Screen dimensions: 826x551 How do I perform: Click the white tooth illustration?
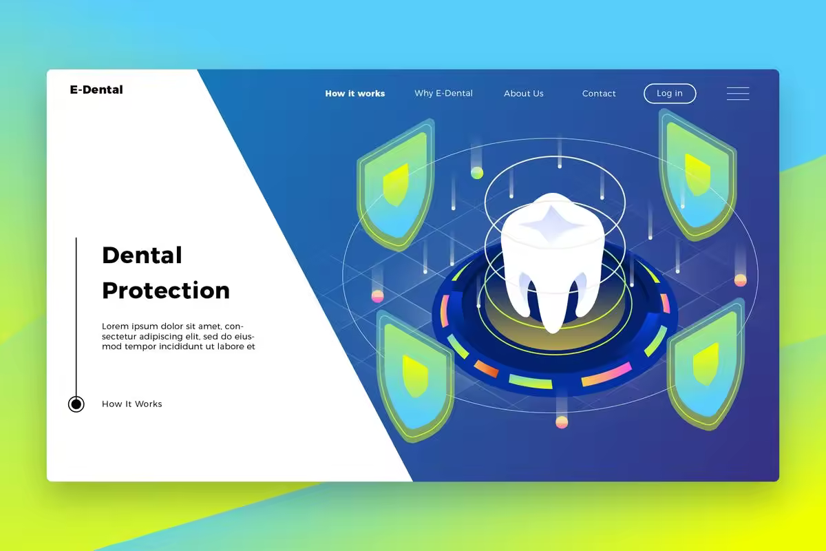[x=554, y=262]
